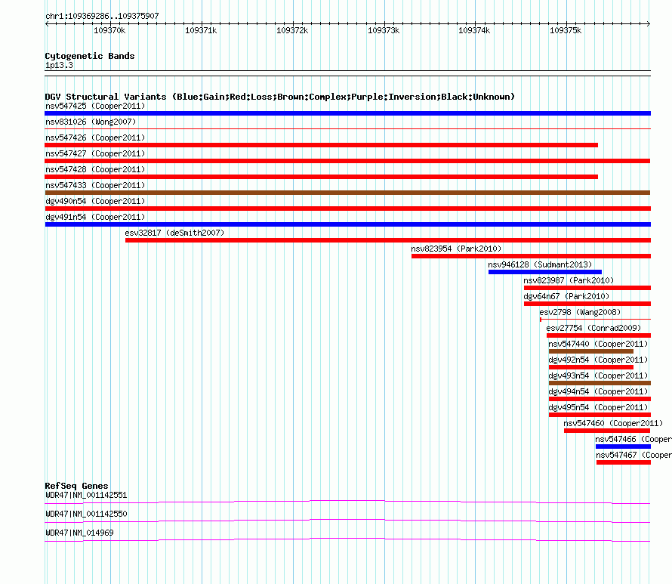Image resolution: width=672 pixels, height=584 pixels.
Task: Click the esv2798 (Wang2008) label
Action: (580, 312)
